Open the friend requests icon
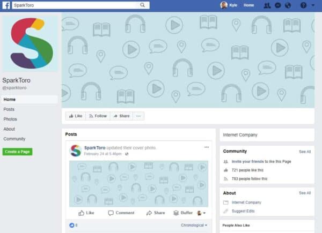Viewport: 322px width, 233px height. [267, 5]
